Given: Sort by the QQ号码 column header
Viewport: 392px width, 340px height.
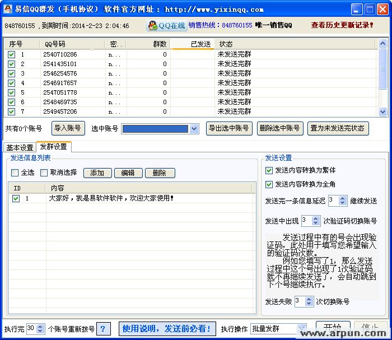Looking at the screenshot, I should pyautogui.click(x=72, y=44).
